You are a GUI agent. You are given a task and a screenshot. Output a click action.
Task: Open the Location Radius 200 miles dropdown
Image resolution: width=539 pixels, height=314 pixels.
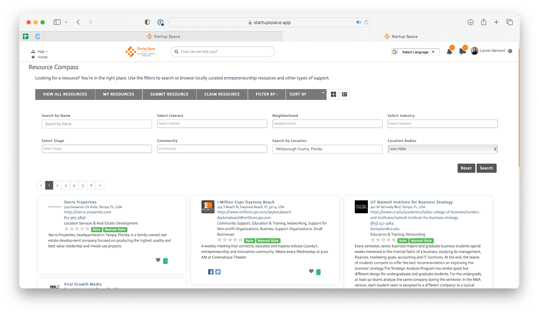click(x=442, y=149)
